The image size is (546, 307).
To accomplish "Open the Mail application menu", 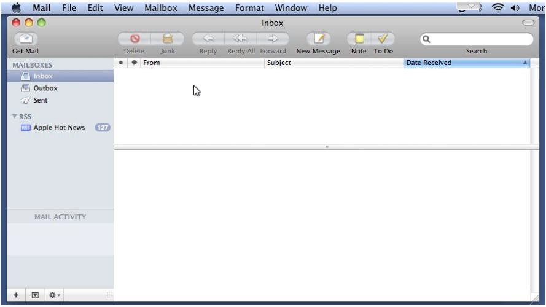I will coord(42,7).
